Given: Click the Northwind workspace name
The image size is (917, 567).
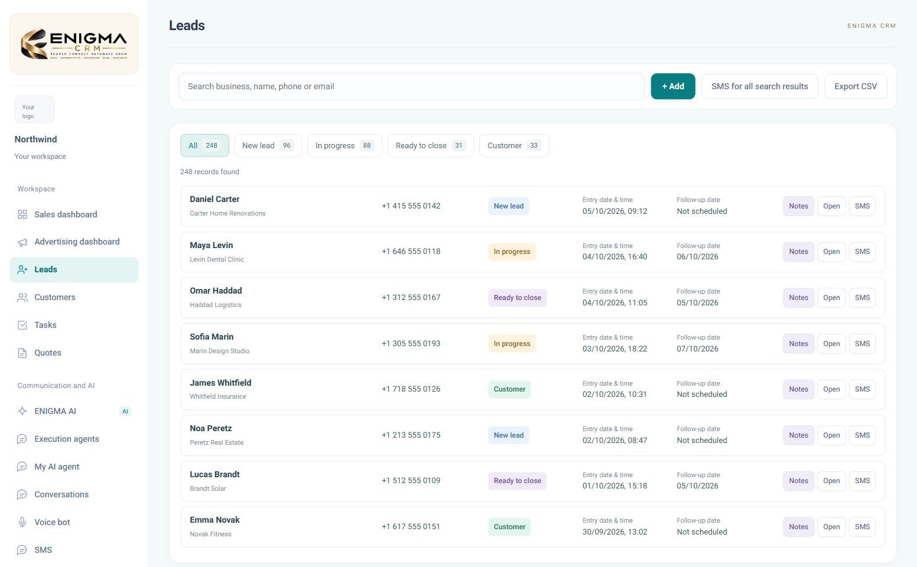Looking at the screenshot, I should tap(36, 139).
